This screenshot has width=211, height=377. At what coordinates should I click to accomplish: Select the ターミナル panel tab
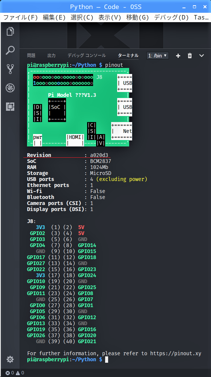pos(128,56)
